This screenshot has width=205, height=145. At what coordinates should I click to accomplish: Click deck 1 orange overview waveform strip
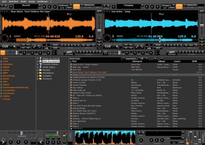click(52, 40)
